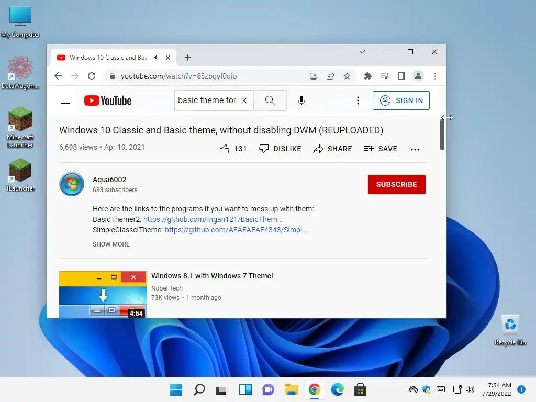The width and height of the screenshot is (536, 402).
Task: Open the notification badge in the tray
Action: tap(521, 389)
